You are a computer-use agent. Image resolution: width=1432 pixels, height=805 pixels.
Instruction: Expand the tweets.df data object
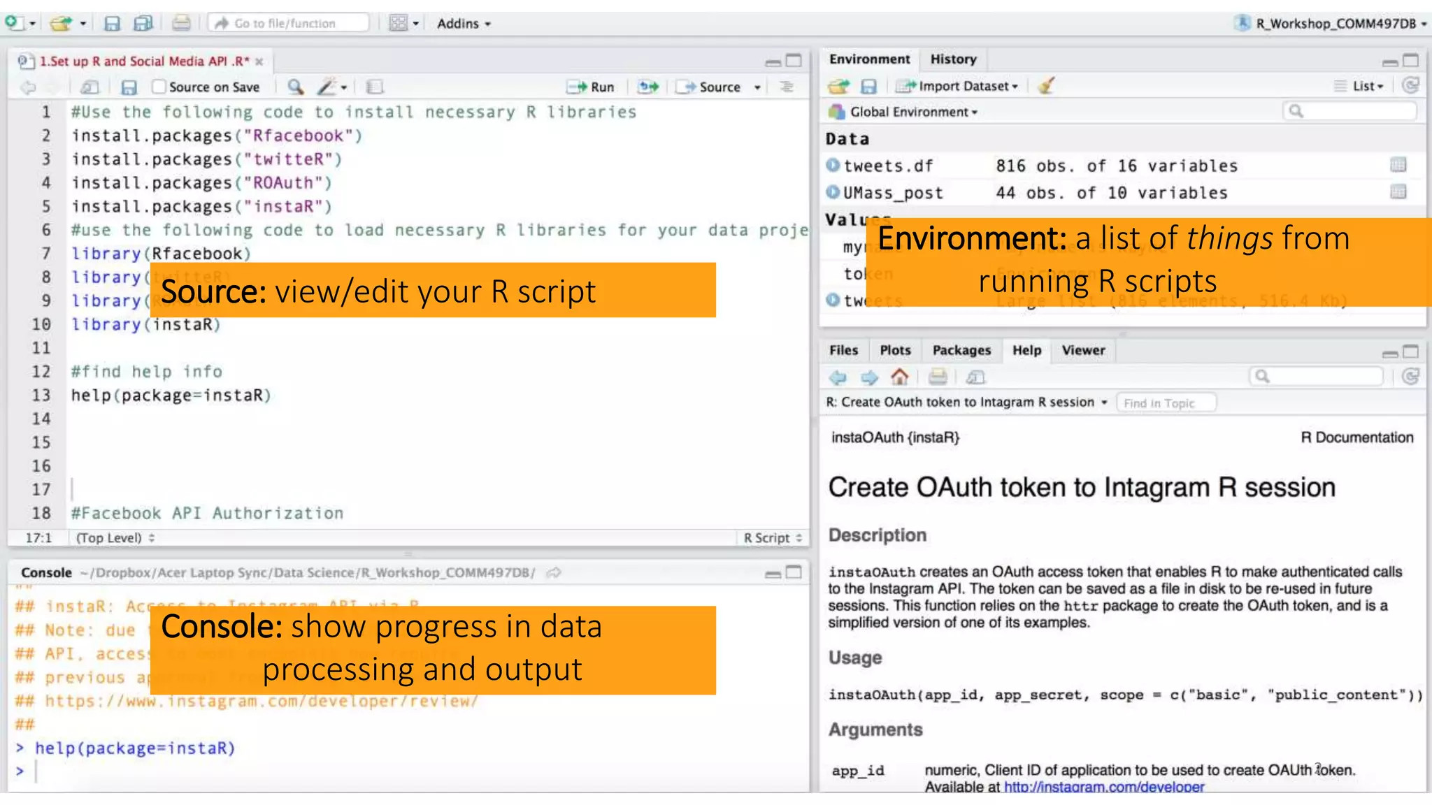[x=833, y=165]
